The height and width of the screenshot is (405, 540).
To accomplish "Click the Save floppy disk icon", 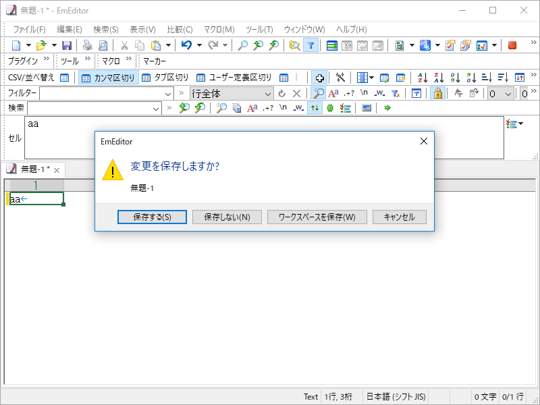I will coord(66,45).
